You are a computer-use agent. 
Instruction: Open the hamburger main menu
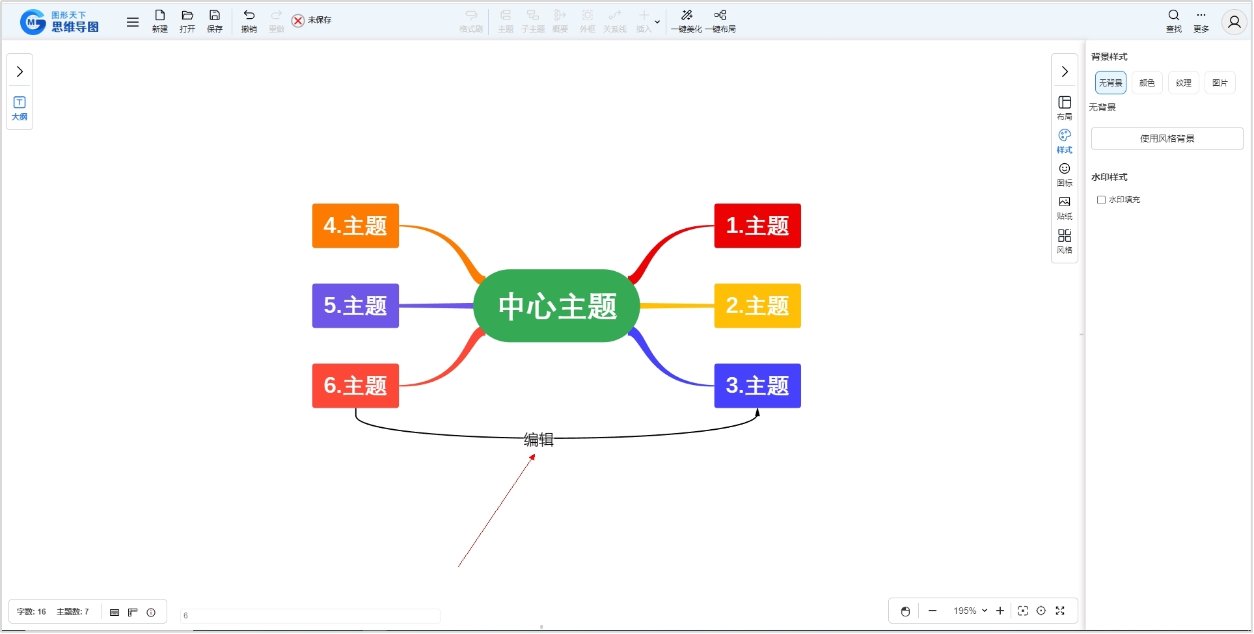coord(133,22)
